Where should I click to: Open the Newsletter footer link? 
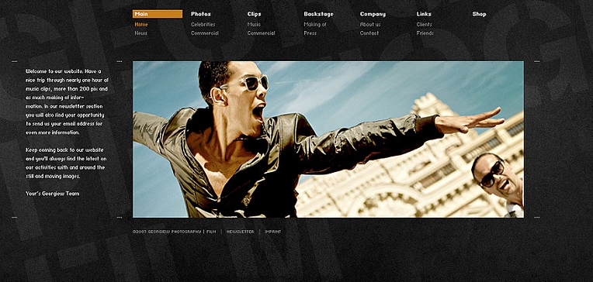[x=240, y=232]
